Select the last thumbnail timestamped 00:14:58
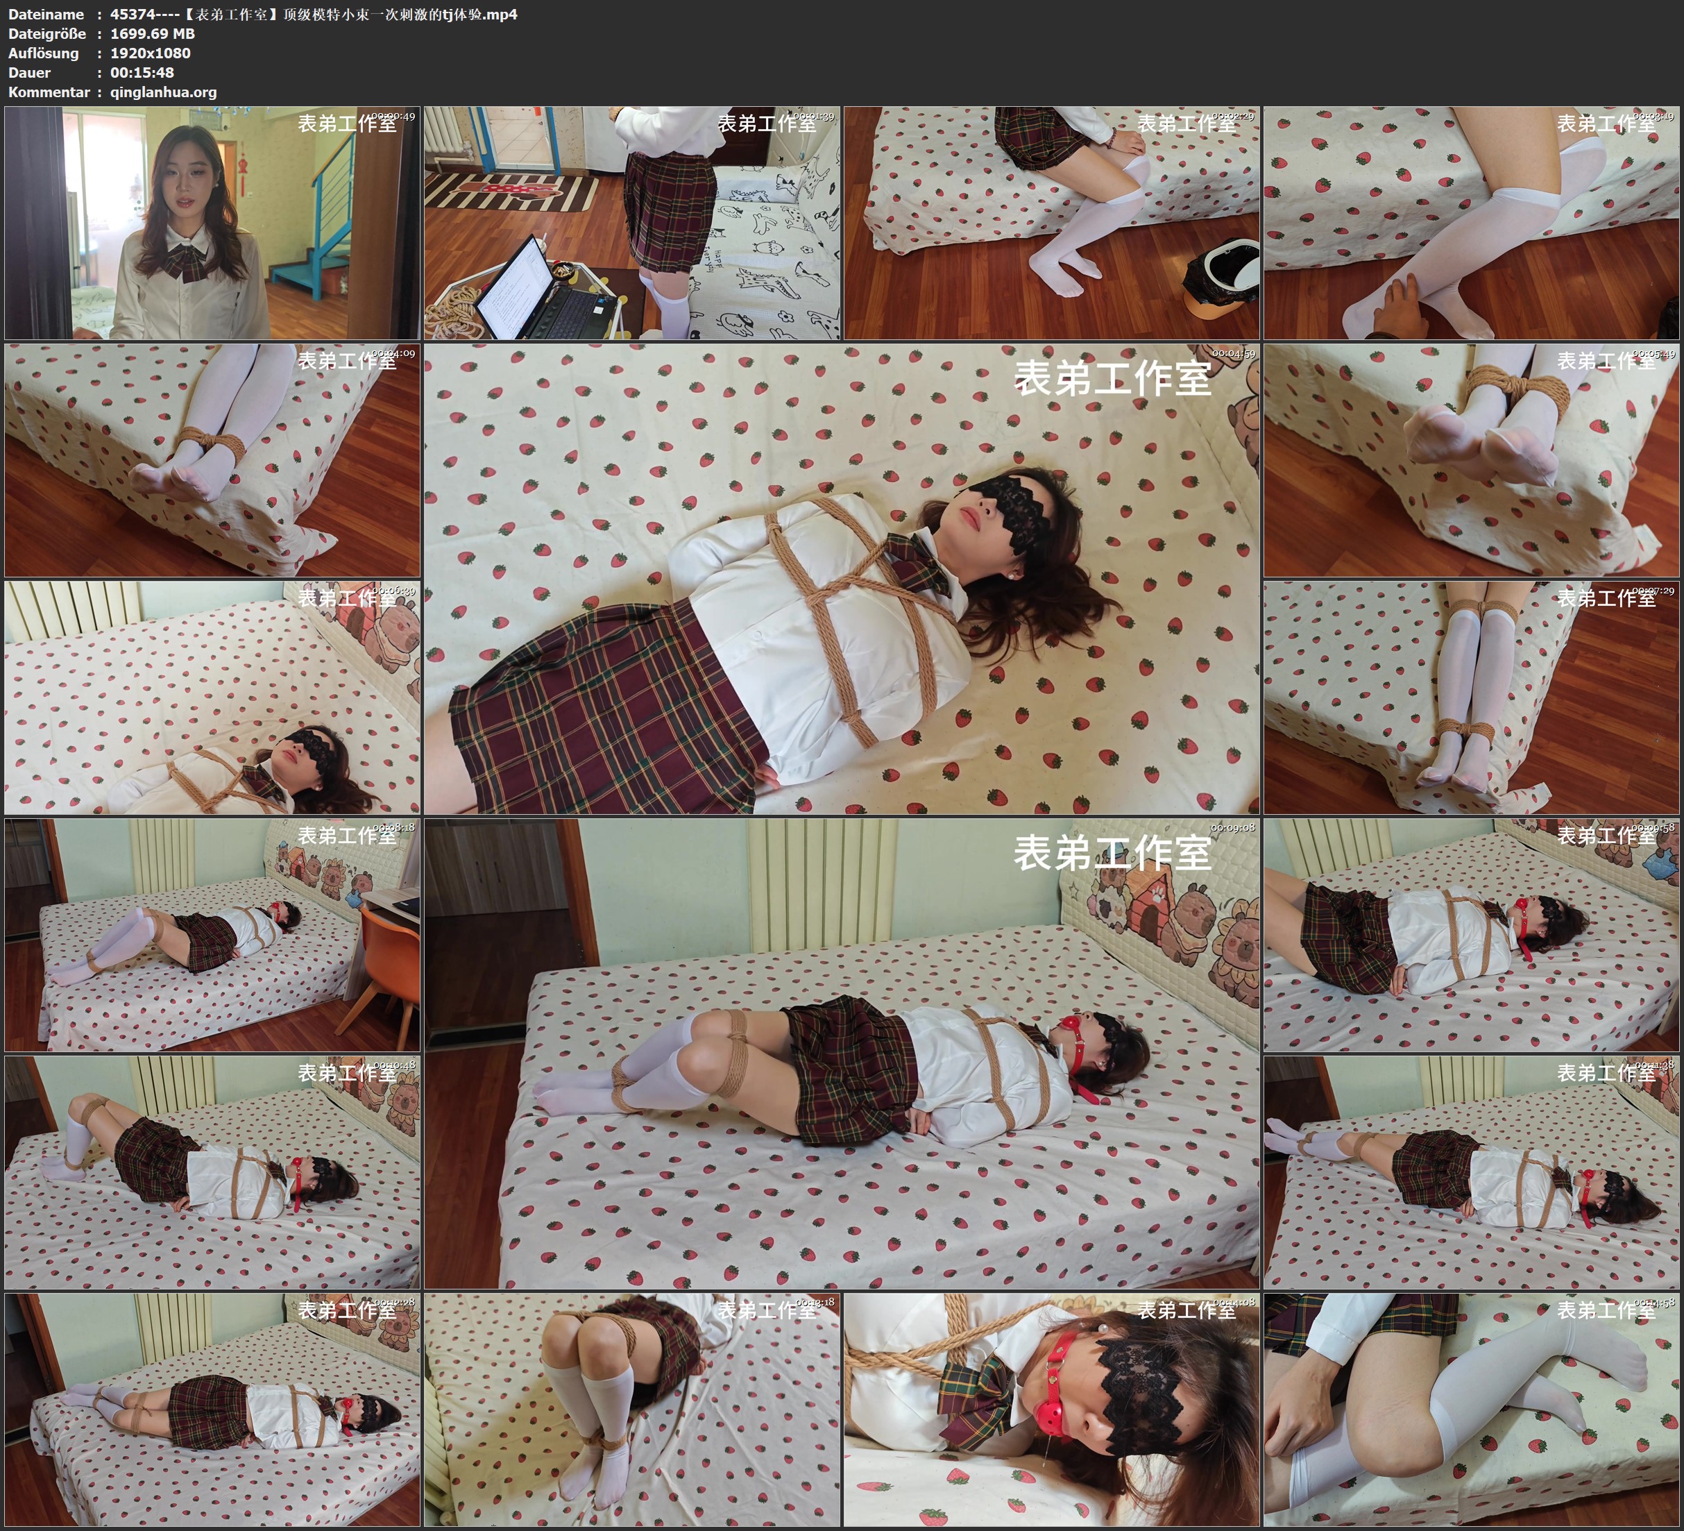 click(x=1472, y=1409)
